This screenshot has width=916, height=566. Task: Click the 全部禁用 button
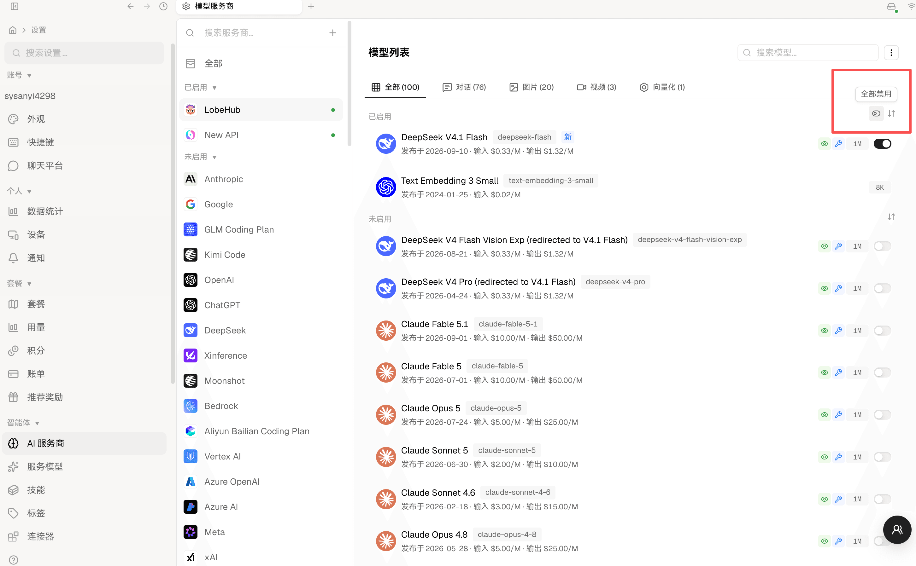[876, 94]
